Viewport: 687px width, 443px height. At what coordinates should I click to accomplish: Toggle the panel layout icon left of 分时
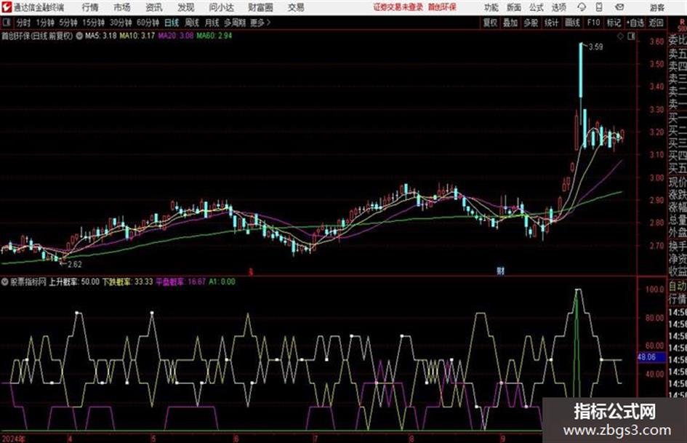(7, 23)
